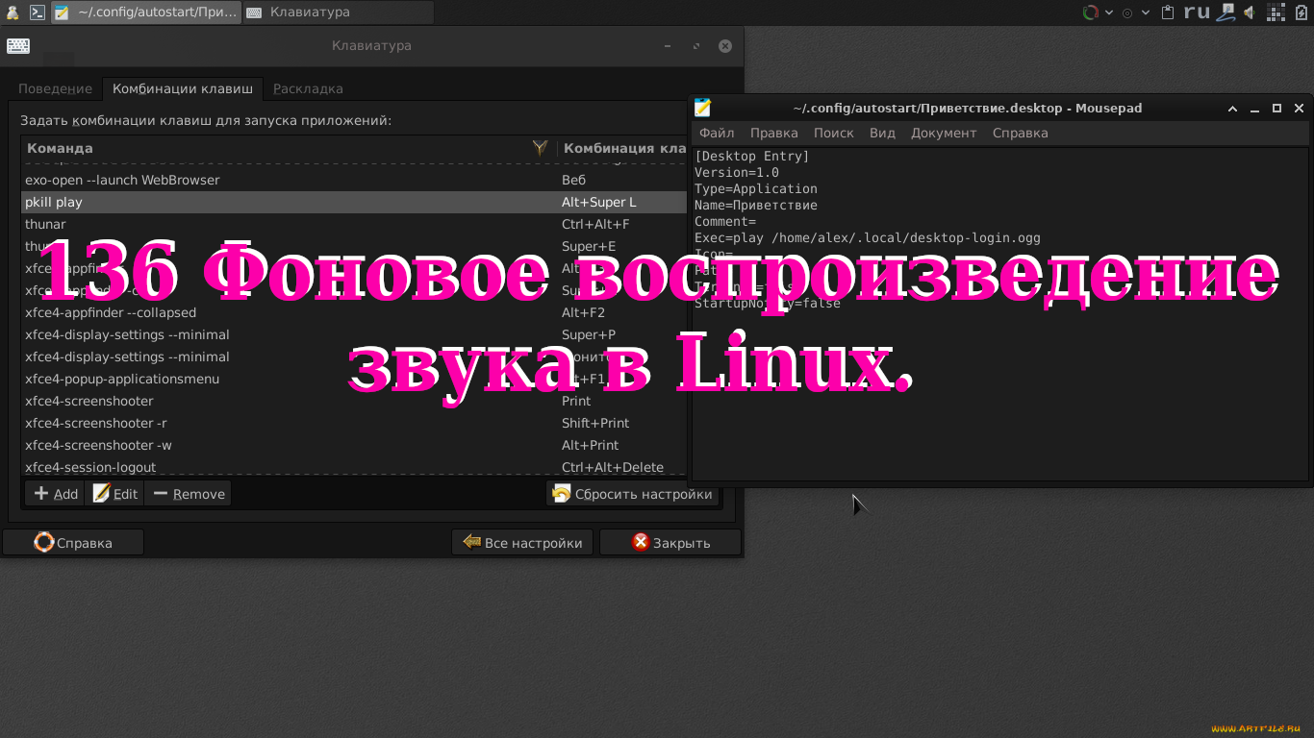Select the xfce4-screenshooter Print row

pos(354,401)
